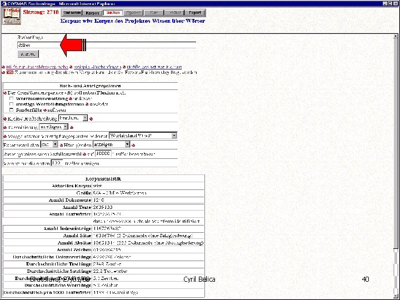
Task: Open the Klein-/Großschreibung beachten dropdown
Action: click(73, 118)
